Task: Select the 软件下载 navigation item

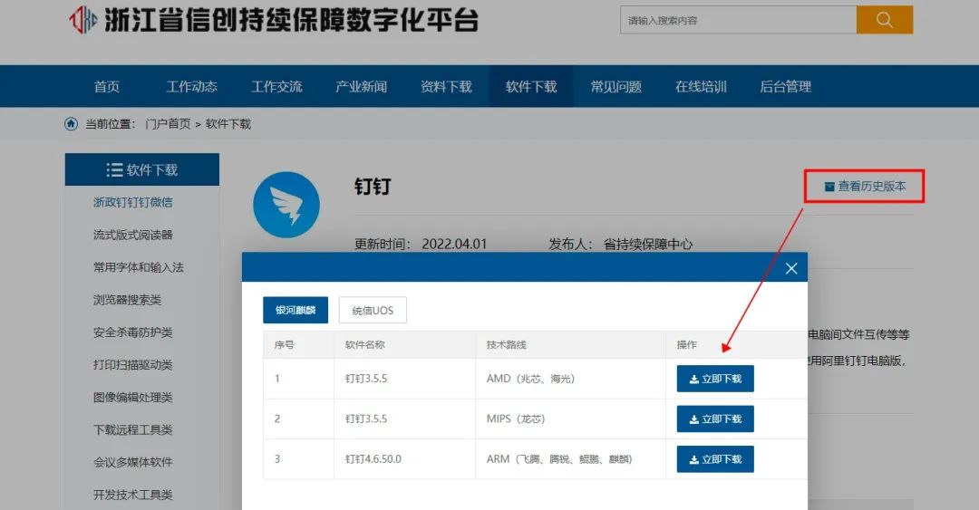Action: pyautogui.click(x=530, y=87)
